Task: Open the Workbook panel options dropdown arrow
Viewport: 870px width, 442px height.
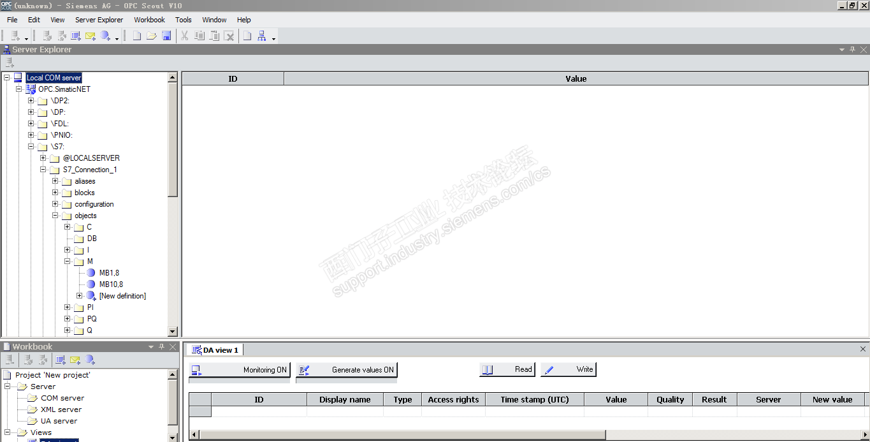Action: 151,347
